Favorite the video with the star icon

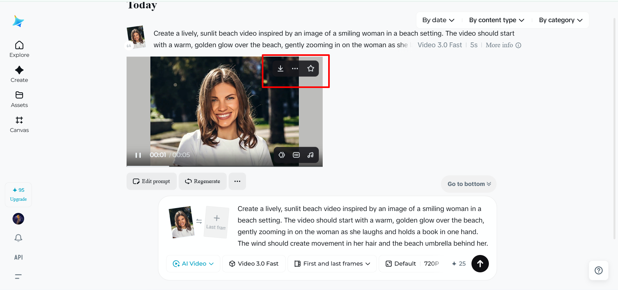(311, 68)
